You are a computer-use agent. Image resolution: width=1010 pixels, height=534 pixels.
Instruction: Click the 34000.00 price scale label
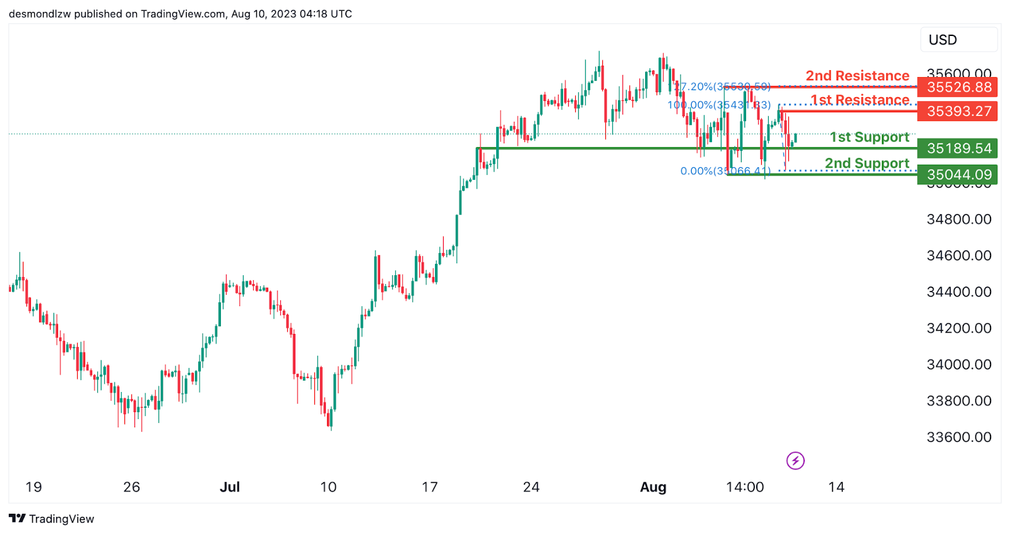tap(958, 364)
